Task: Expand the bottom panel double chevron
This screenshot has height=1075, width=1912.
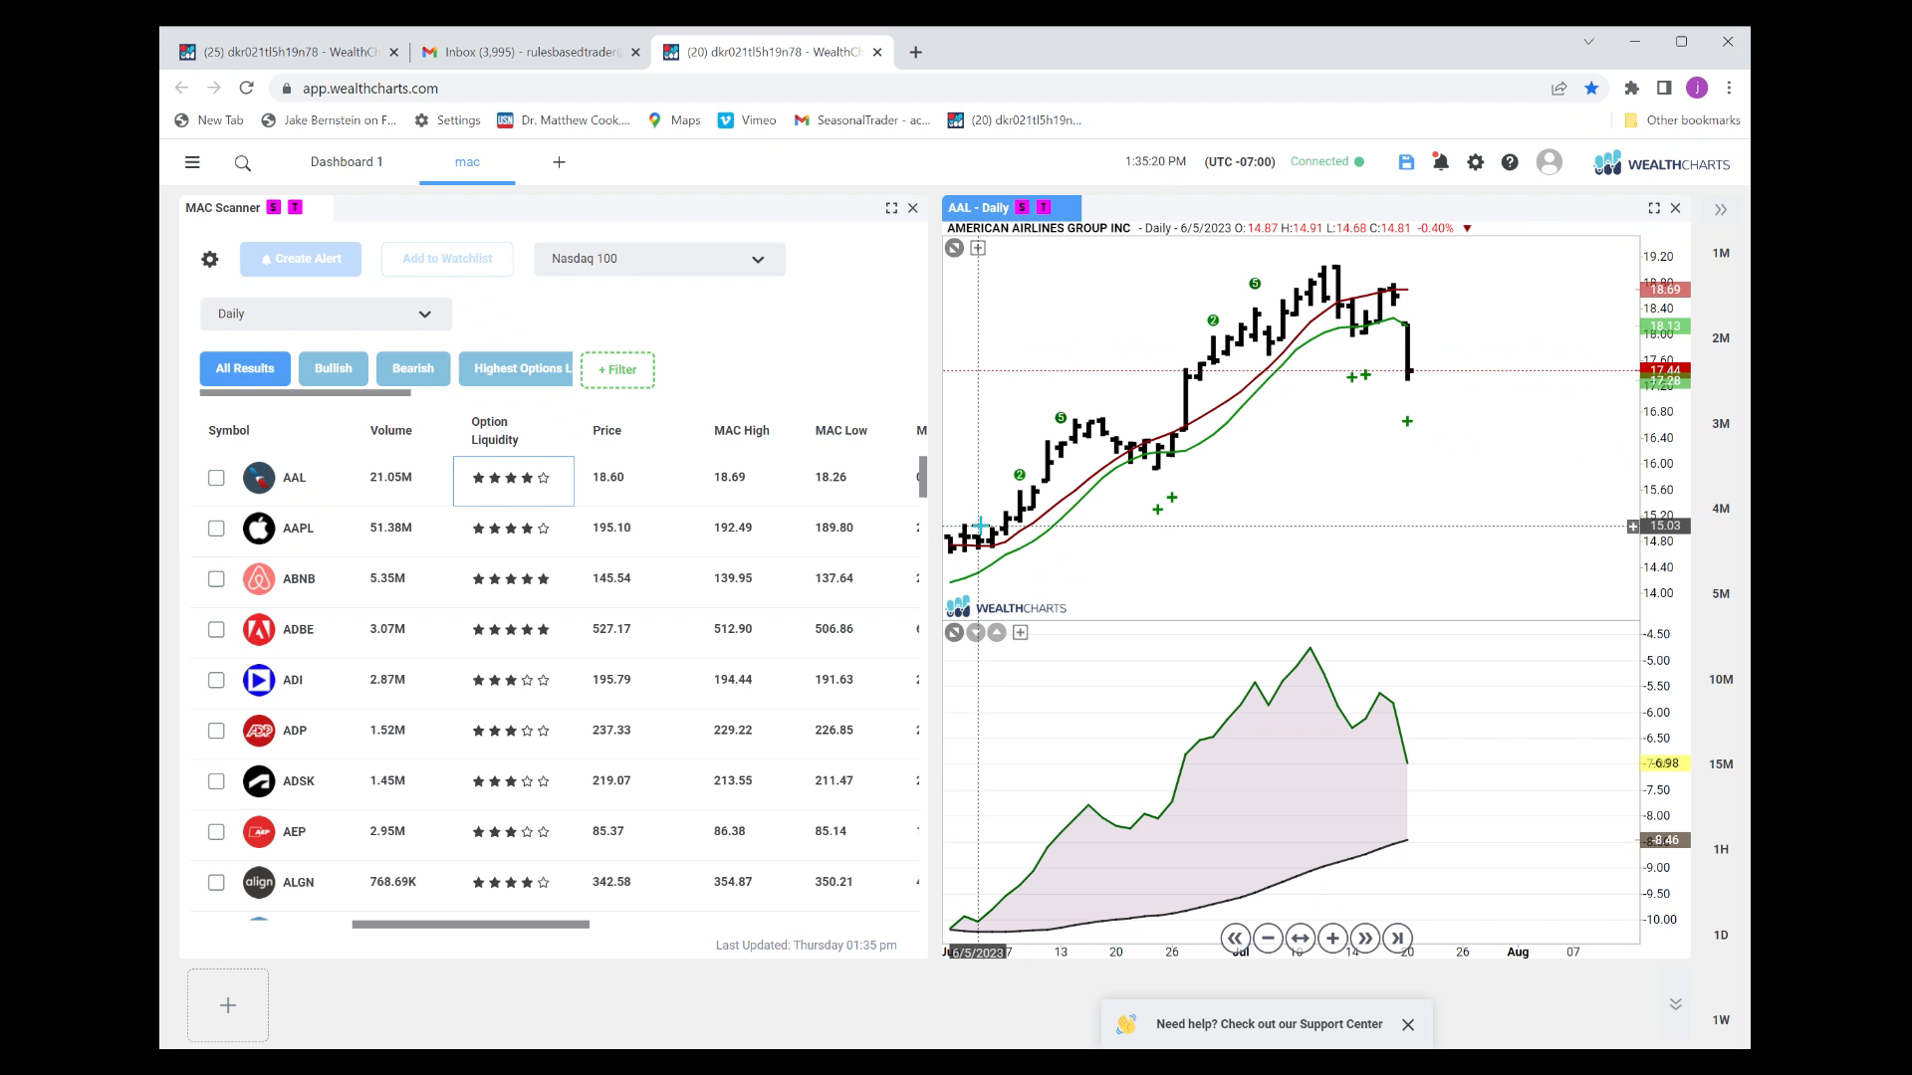Action: point(1675,1004)
